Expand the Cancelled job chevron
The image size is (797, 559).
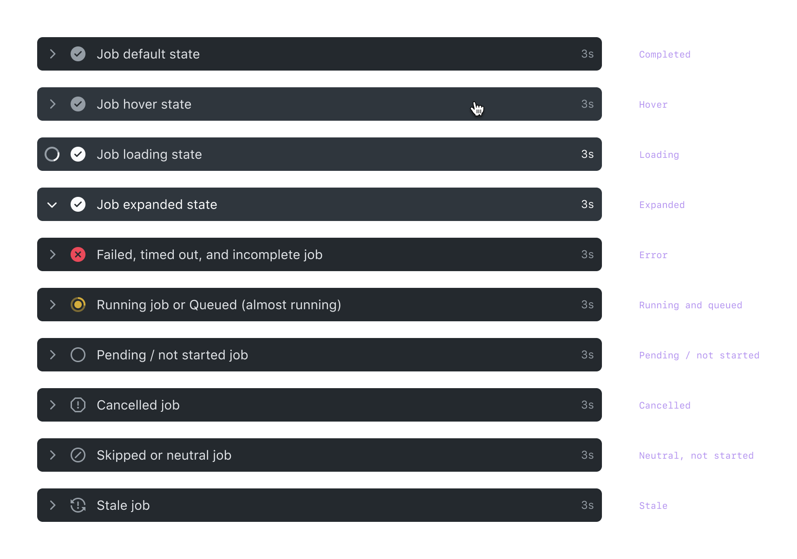[52, 405]
